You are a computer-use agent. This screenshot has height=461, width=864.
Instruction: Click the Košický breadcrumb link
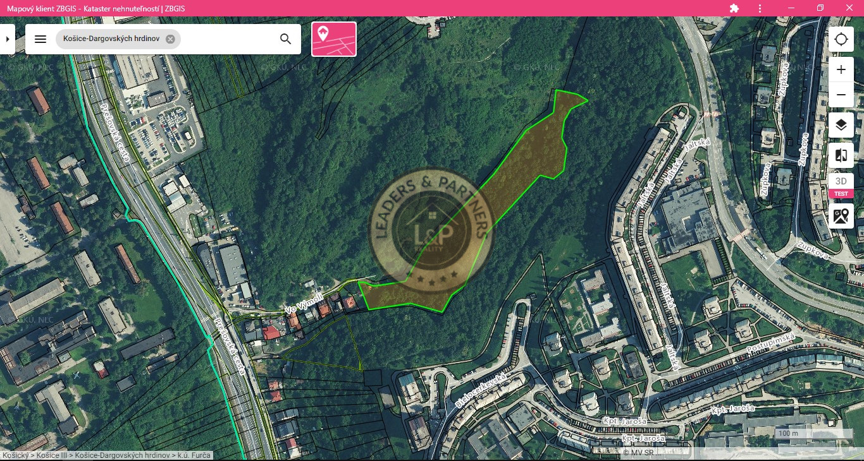(x=16, y=455)
